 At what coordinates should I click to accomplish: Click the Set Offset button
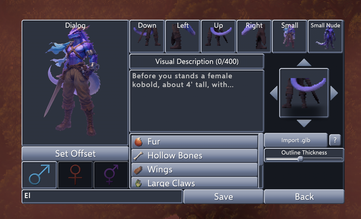click(75, 154)
